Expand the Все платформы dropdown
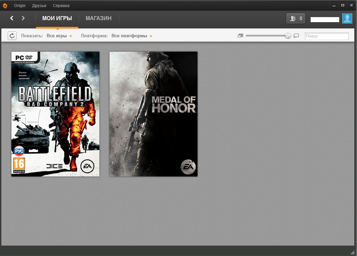357x256 pixels. [132, 36]
